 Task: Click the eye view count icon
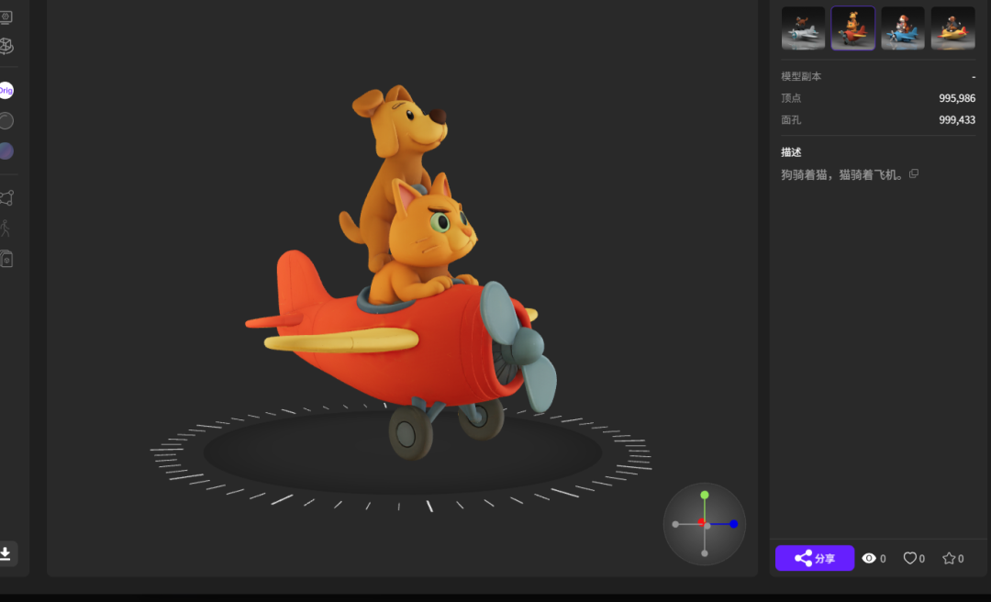[x=869, y=558]
